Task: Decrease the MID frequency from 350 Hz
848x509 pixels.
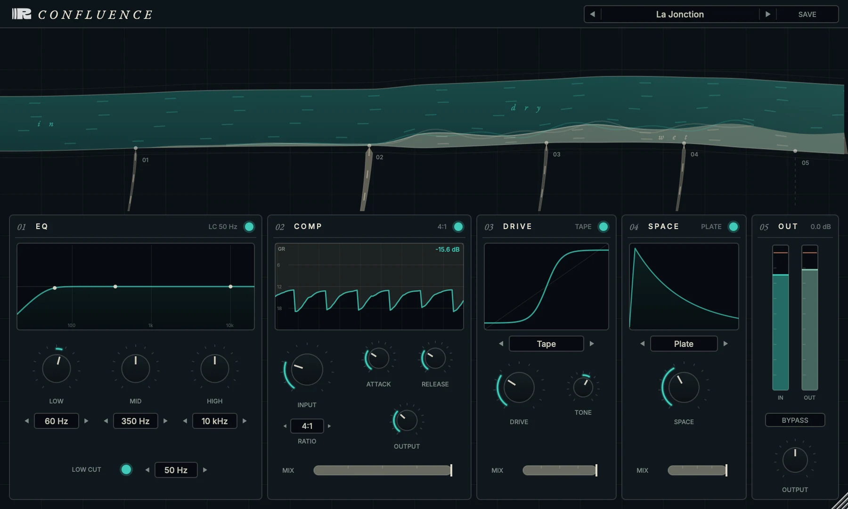Action: pyautogui.click(x=106, y=421)
